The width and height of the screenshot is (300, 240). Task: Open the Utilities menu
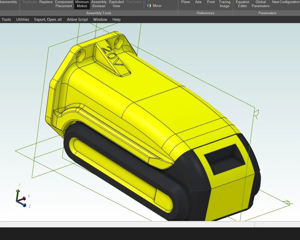[23, 20]
